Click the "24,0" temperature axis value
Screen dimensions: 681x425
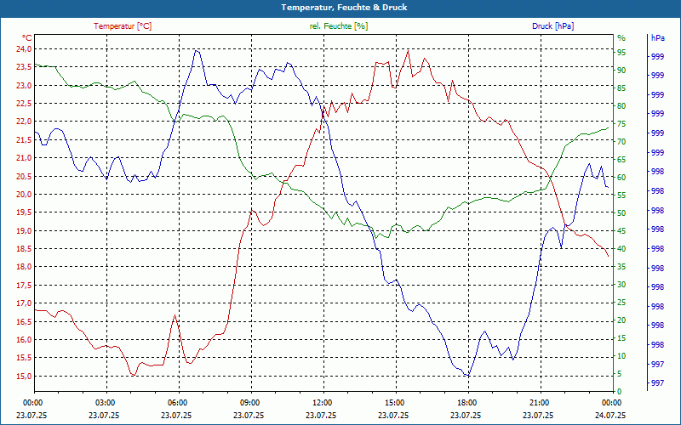pos(24,49)
